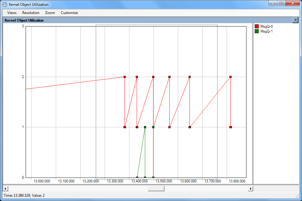Viewport: 302px width, 201px height.
Task: Open the Customize menu
Action: [x=69, y=13]
